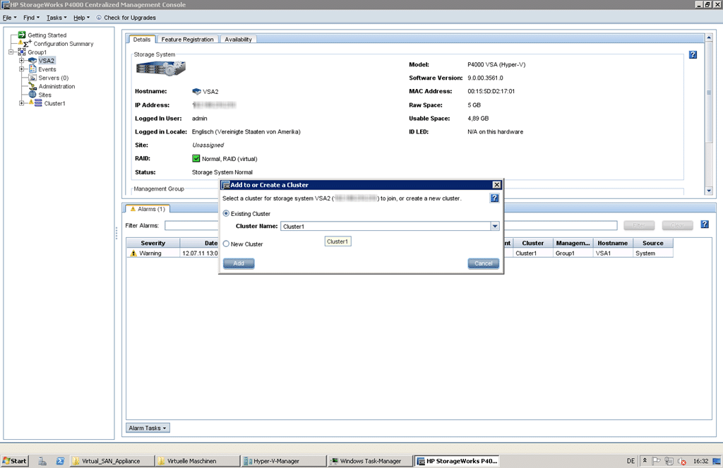Open the File menu
Image resolution: width=723 pixels, height=468 pixels.
tap(9, 18)
